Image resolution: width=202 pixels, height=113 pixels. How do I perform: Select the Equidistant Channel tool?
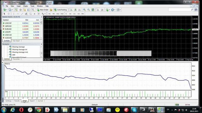(26, 14)
